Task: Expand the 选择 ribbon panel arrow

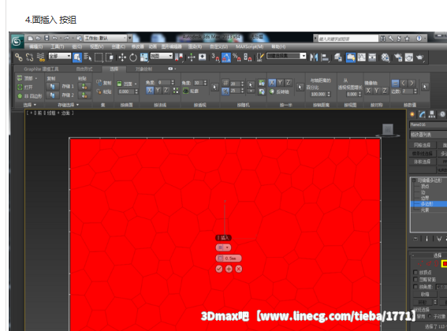Action: click(x=35, y=105)
